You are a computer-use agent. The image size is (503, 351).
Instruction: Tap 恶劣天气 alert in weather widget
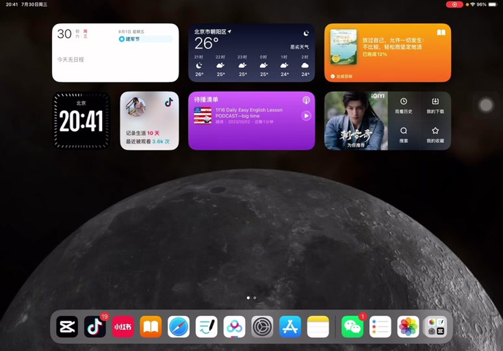(299, 47)
